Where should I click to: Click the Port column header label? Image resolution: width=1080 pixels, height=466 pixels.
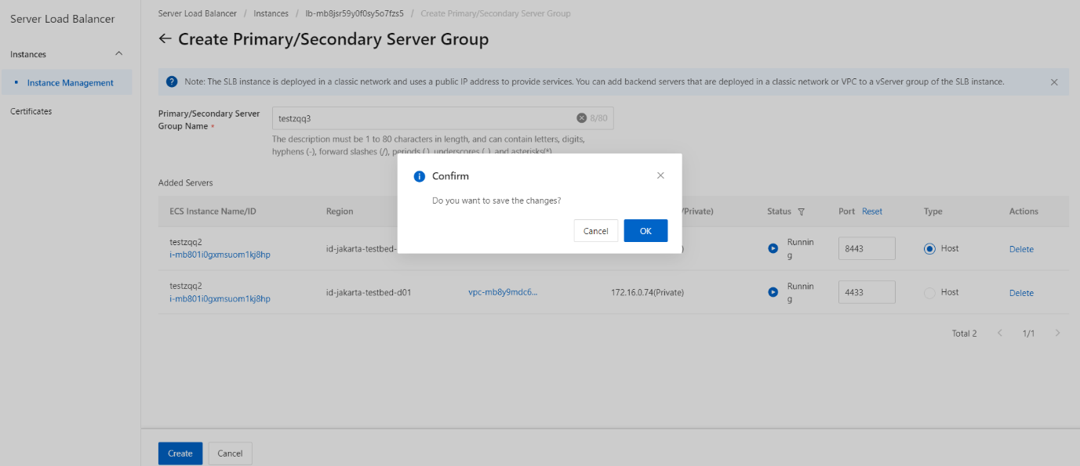(847, 211)
